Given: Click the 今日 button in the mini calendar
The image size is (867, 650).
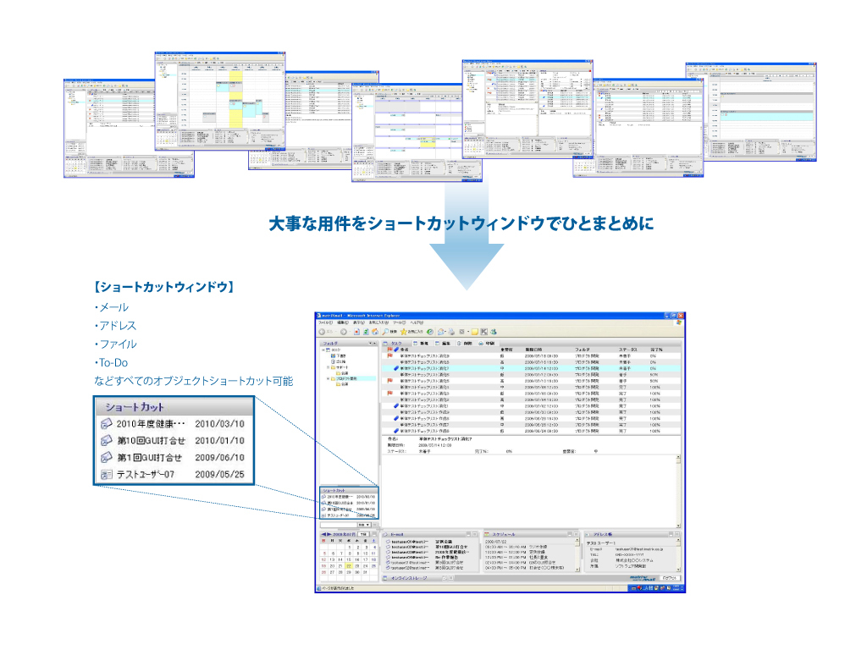Looking at the screenshot, I should (x=364, y=535).
